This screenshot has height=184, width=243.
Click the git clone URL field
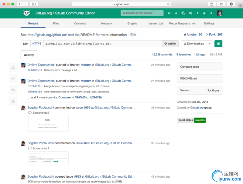coord(102,44)
